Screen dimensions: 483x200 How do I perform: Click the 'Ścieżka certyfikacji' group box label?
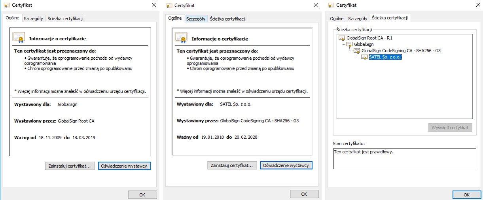(x=354, y=30)
